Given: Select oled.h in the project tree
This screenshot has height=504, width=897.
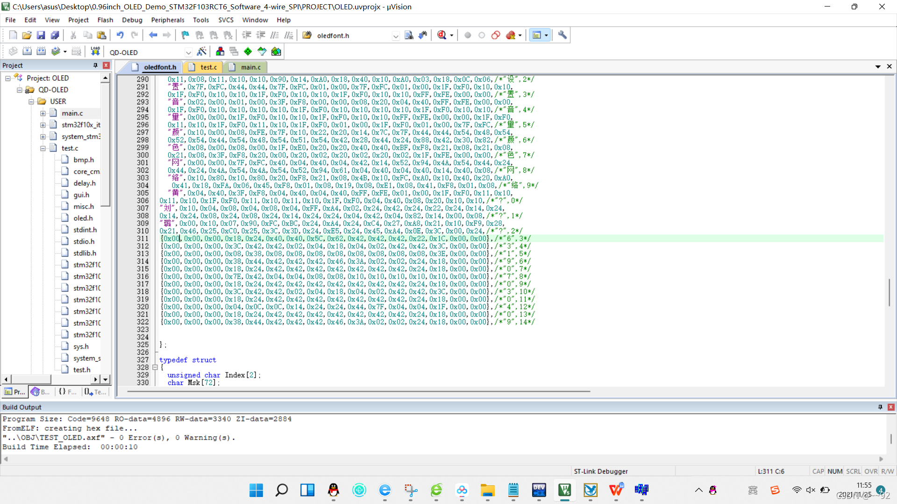Looking at the screenshot, I should (83, 218).
